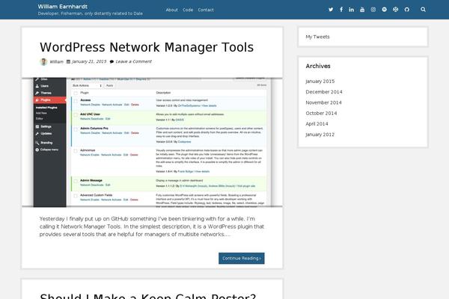Click the site tagline under William Earnhardt
Screen dimensions: 449x299
tap(91, 13)
